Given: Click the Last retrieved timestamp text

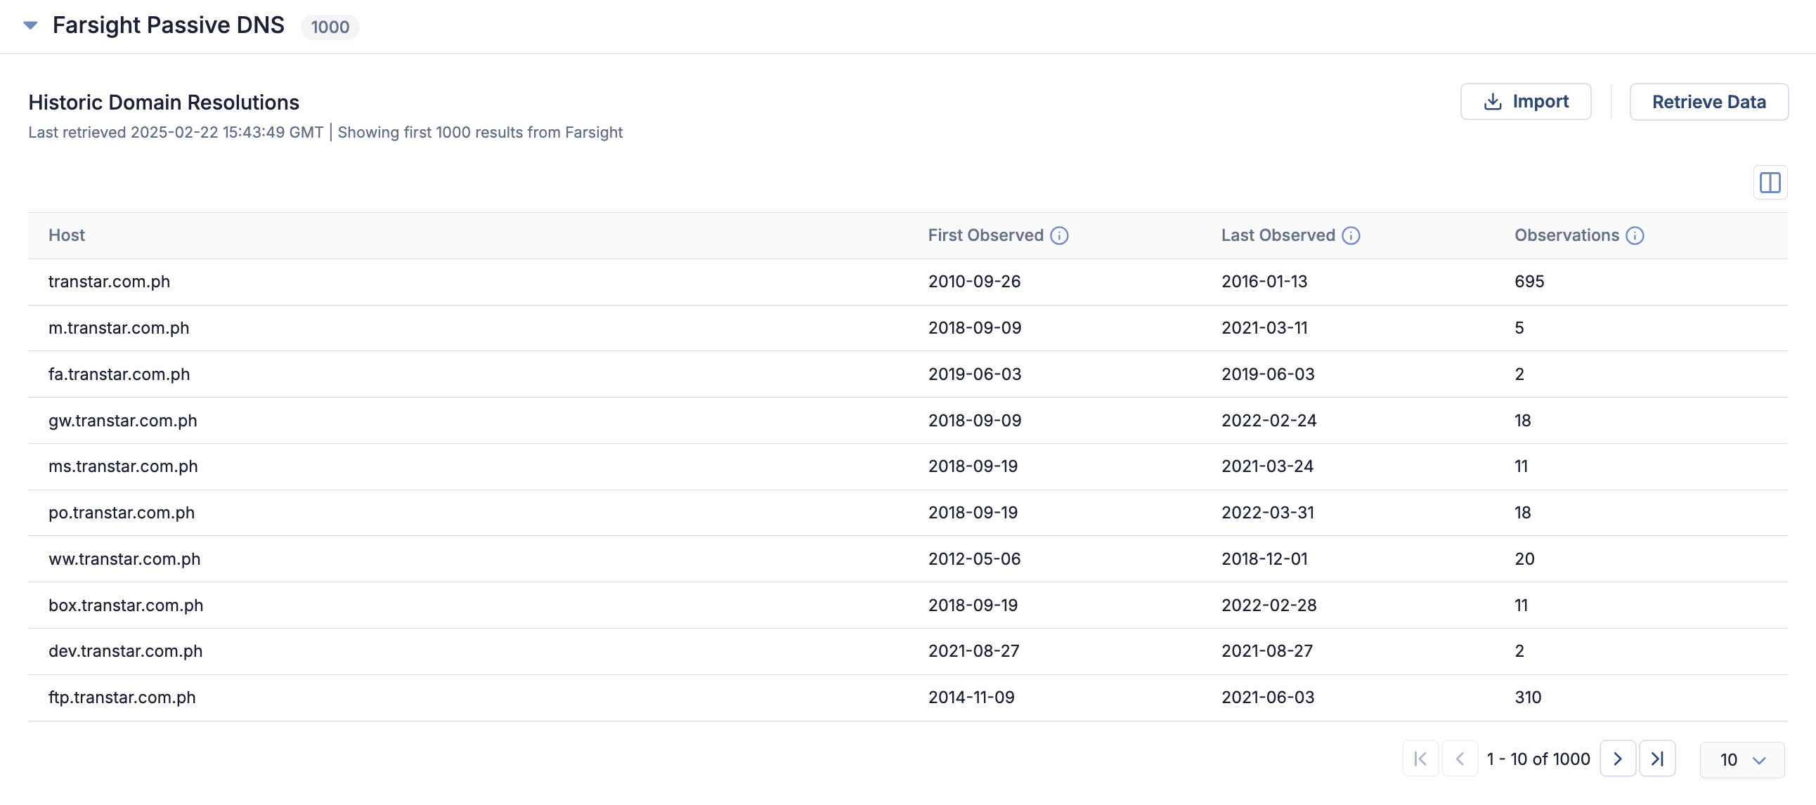Looking at the screenshot, I should click(176, 133).
